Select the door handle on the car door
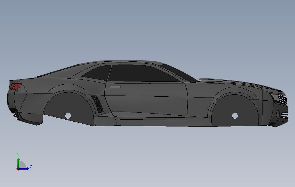Image resolution: width=295 pixels, height=187 pixels. pyautogui.click(x=115, y=87)
